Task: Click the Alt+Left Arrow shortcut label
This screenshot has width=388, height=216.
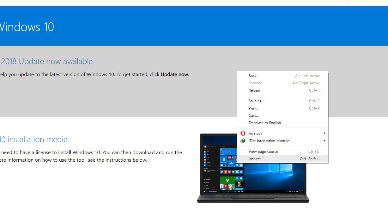Action: tap(307, 76)
